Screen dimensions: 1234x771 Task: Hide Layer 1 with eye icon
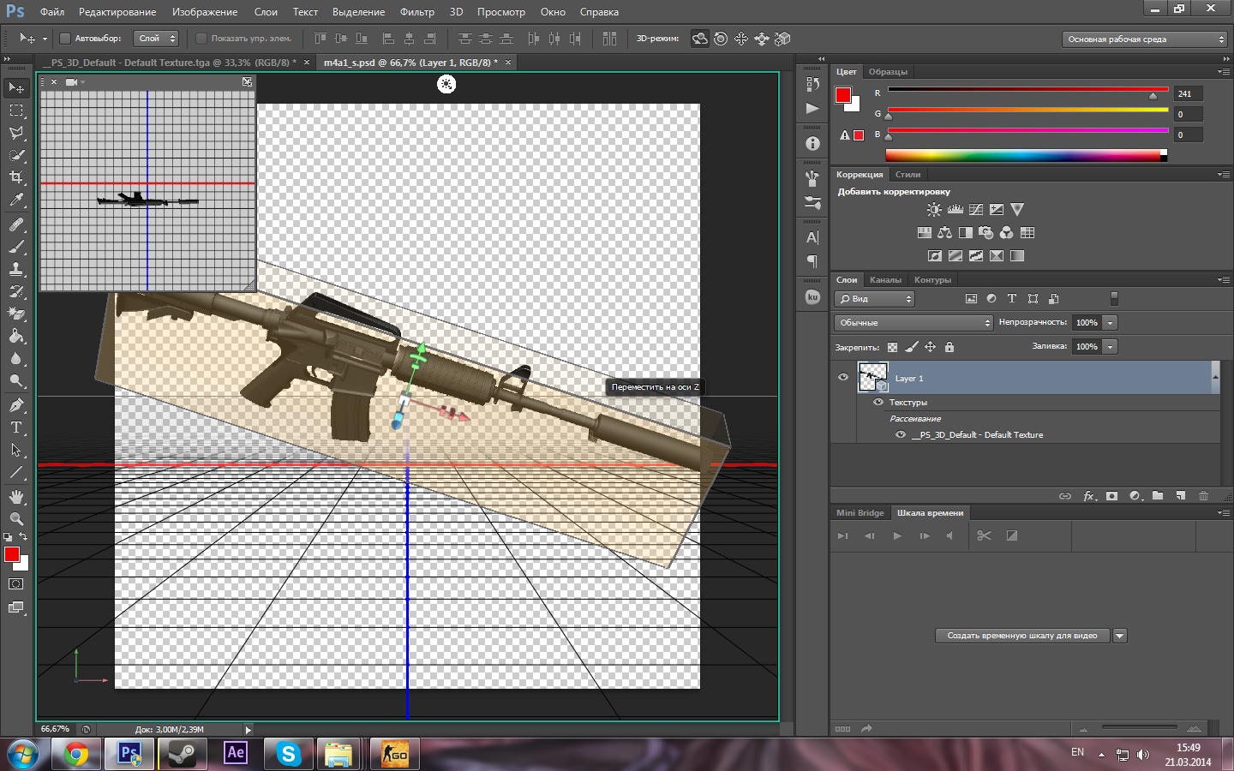[x=843, y=378]
